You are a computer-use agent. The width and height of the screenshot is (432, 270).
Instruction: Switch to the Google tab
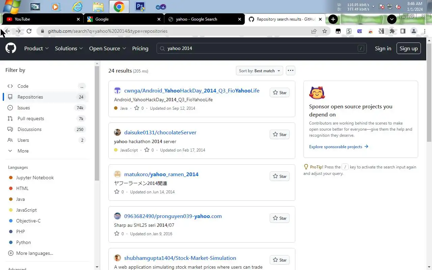(x=124, y=19)
